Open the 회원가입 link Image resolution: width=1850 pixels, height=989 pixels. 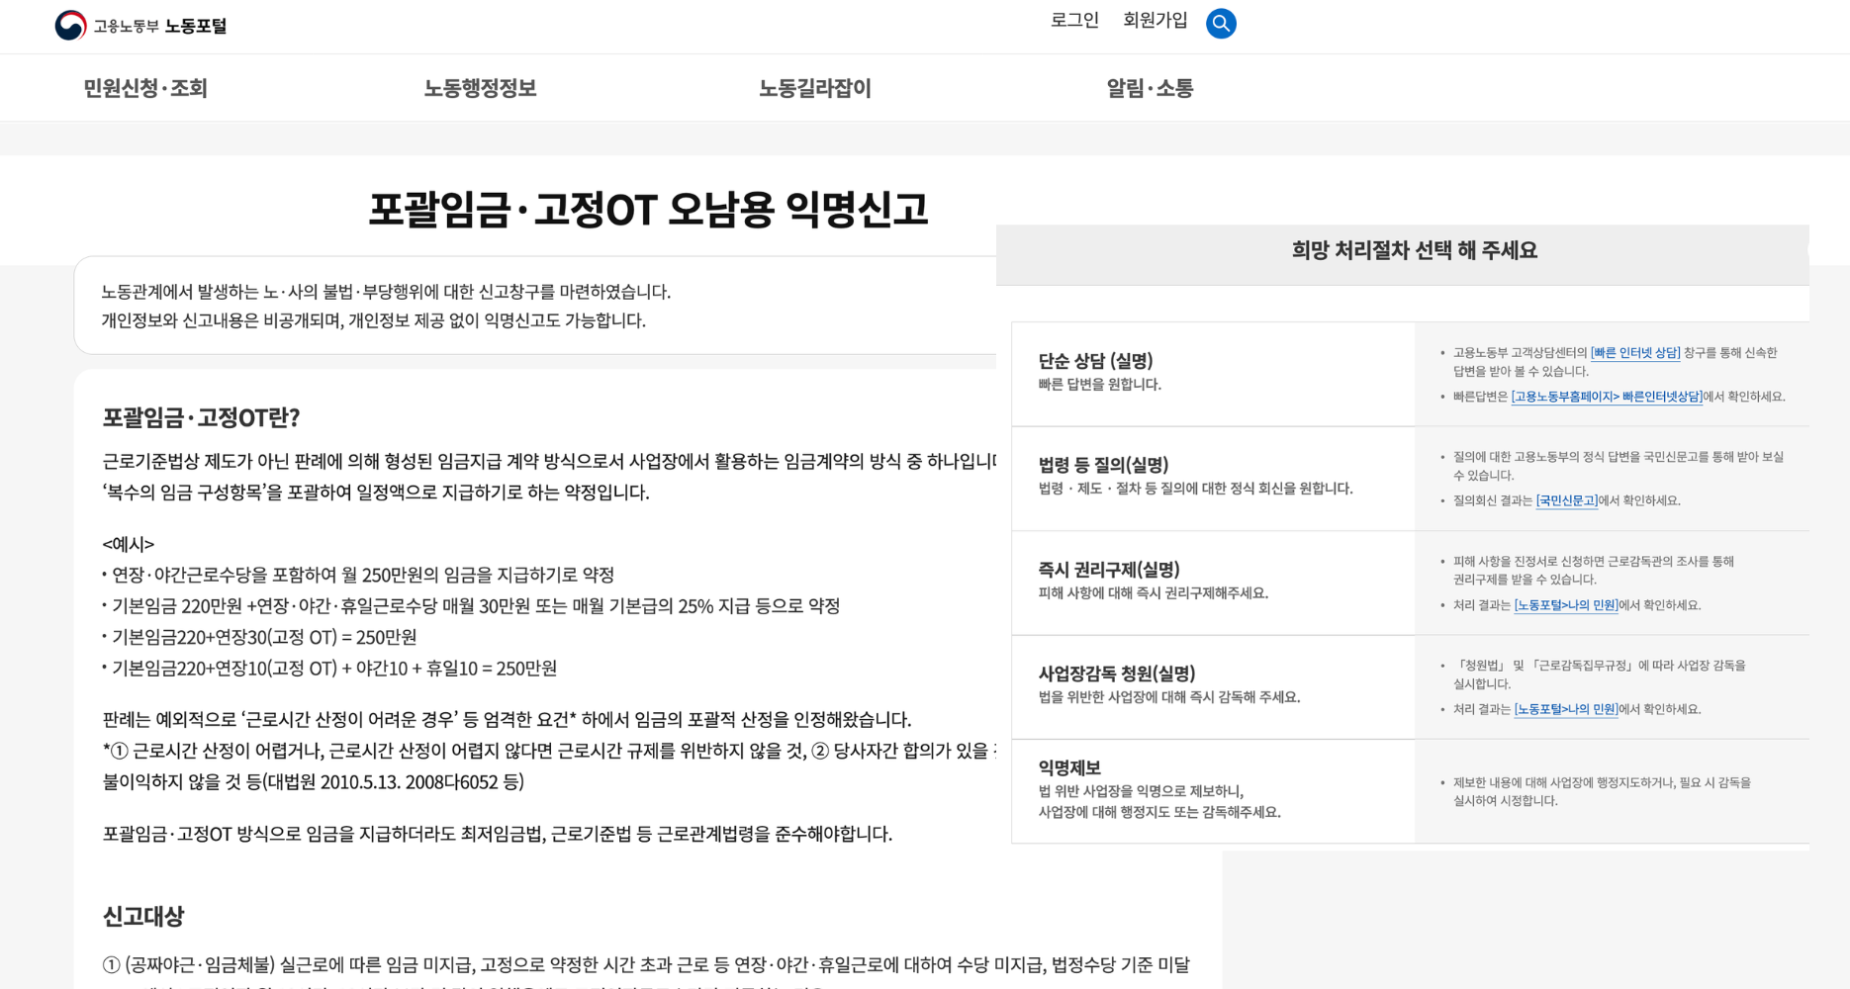1155,21
